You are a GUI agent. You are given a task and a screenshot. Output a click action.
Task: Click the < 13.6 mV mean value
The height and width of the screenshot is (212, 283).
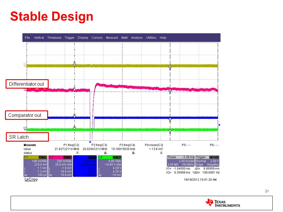pyautogui.click(x=156, y=149)
